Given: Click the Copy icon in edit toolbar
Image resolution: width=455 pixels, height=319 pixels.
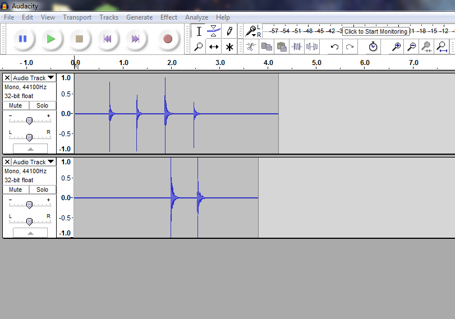Looking at the screenshot, I should tap(266, 47).
